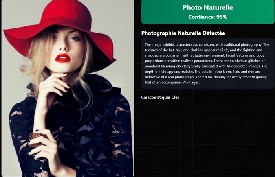Select the "Confiance: 95%" confidence score
275x177 pixels.
tap(207, 17)
